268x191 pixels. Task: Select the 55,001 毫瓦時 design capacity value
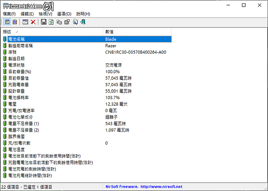pyautogui.click(x=118, y=91)
